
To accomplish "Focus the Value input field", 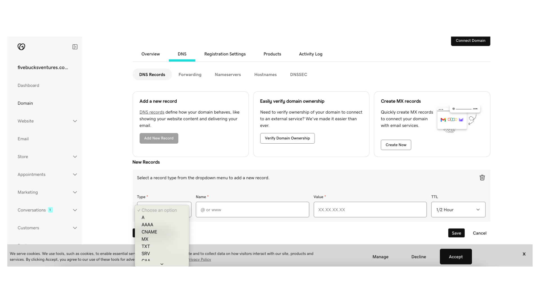I will tap(370, 210).
